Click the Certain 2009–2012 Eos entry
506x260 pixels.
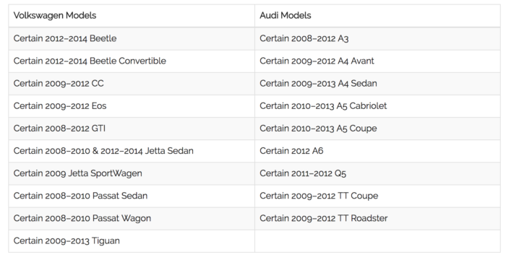point(132,106)
